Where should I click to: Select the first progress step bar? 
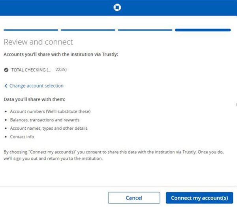(x=31, y=30)
